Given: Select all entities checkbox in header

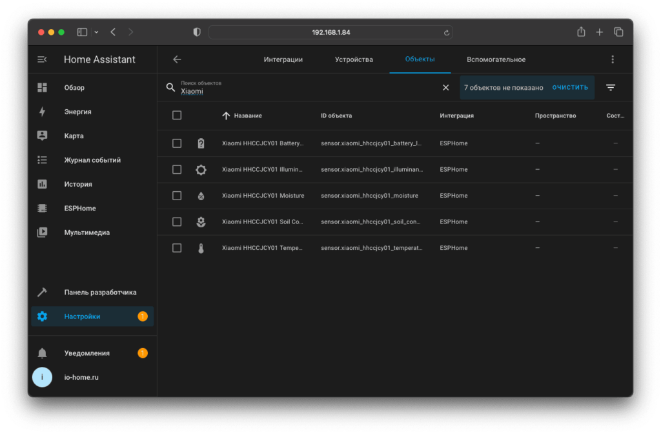Looking at the screenshot, I should (x=177, y=116).
